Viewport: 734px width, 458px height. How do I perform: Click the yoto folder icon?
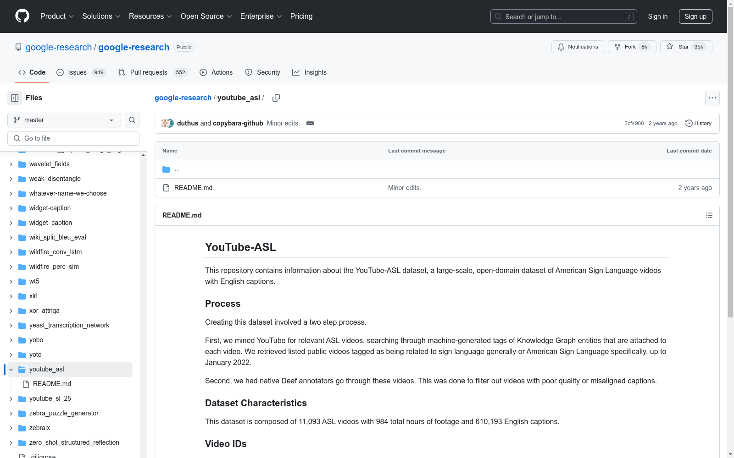point(22,355)
